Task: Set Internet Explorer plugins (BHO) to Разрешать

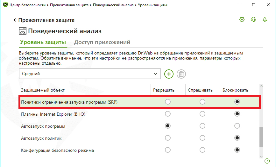Action: coord(167,114)
